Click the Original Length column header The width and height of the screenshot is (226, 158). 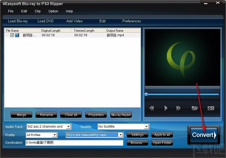[x=55, y=31]
